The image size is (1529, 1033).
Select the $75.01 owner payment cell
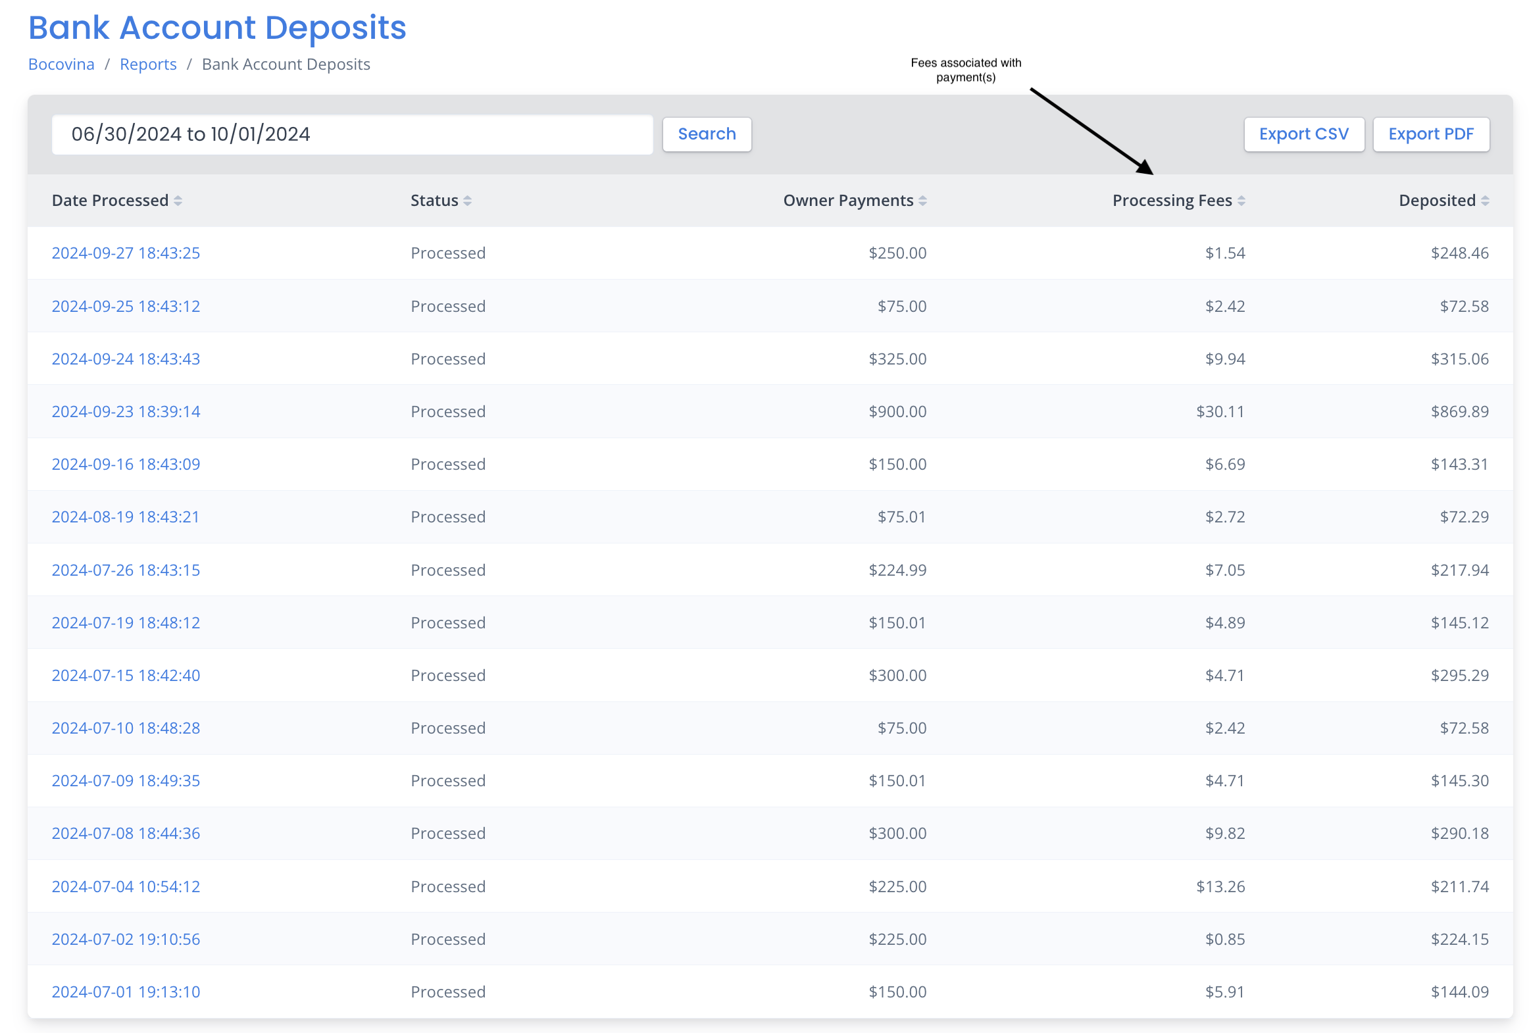[902, 516]
